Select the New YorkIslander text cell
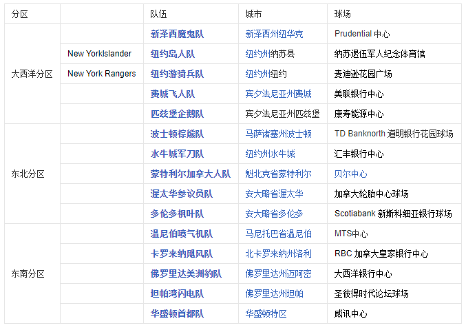The image size is (466, 330). 102,54
